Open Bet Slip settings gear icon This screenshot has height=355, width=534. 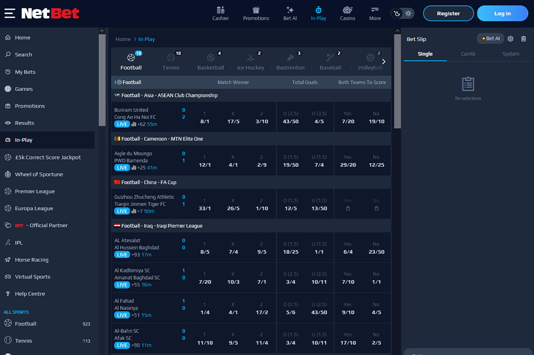pos(510,39)
